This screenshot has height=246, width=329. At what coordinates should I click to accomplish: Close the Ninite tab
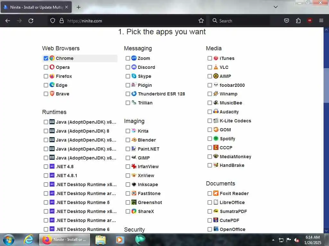66,7
